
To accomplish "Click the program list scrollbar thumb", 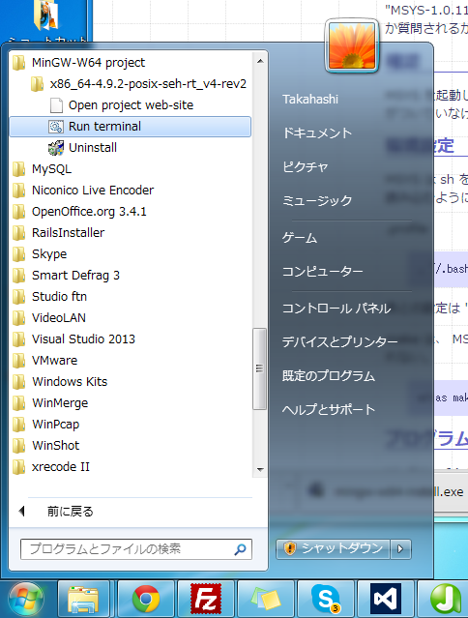I will (259, 368).
